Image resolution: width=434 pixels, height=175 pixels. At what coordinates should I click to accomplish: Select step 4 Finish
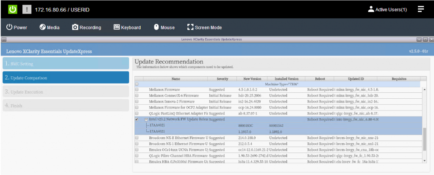pos(66,105)
